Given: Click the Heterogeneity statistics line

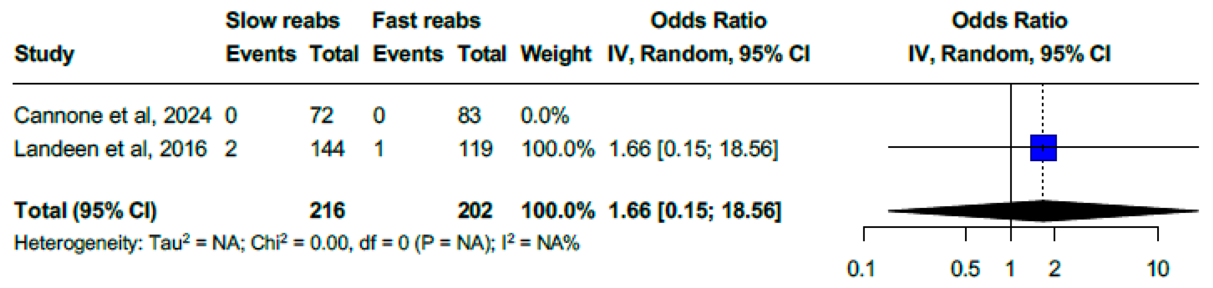Looking at the screenshot, I should tap(297, 243).
